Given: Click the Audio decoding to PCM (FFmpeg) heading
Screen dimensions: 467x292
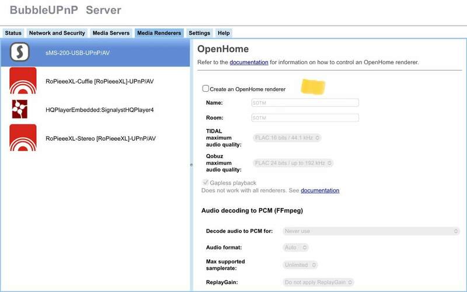Looking at the screenshot, I should click(x=252, y=210).
